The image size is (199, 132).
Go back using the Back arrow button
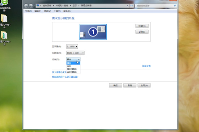(x=26, y=6)
